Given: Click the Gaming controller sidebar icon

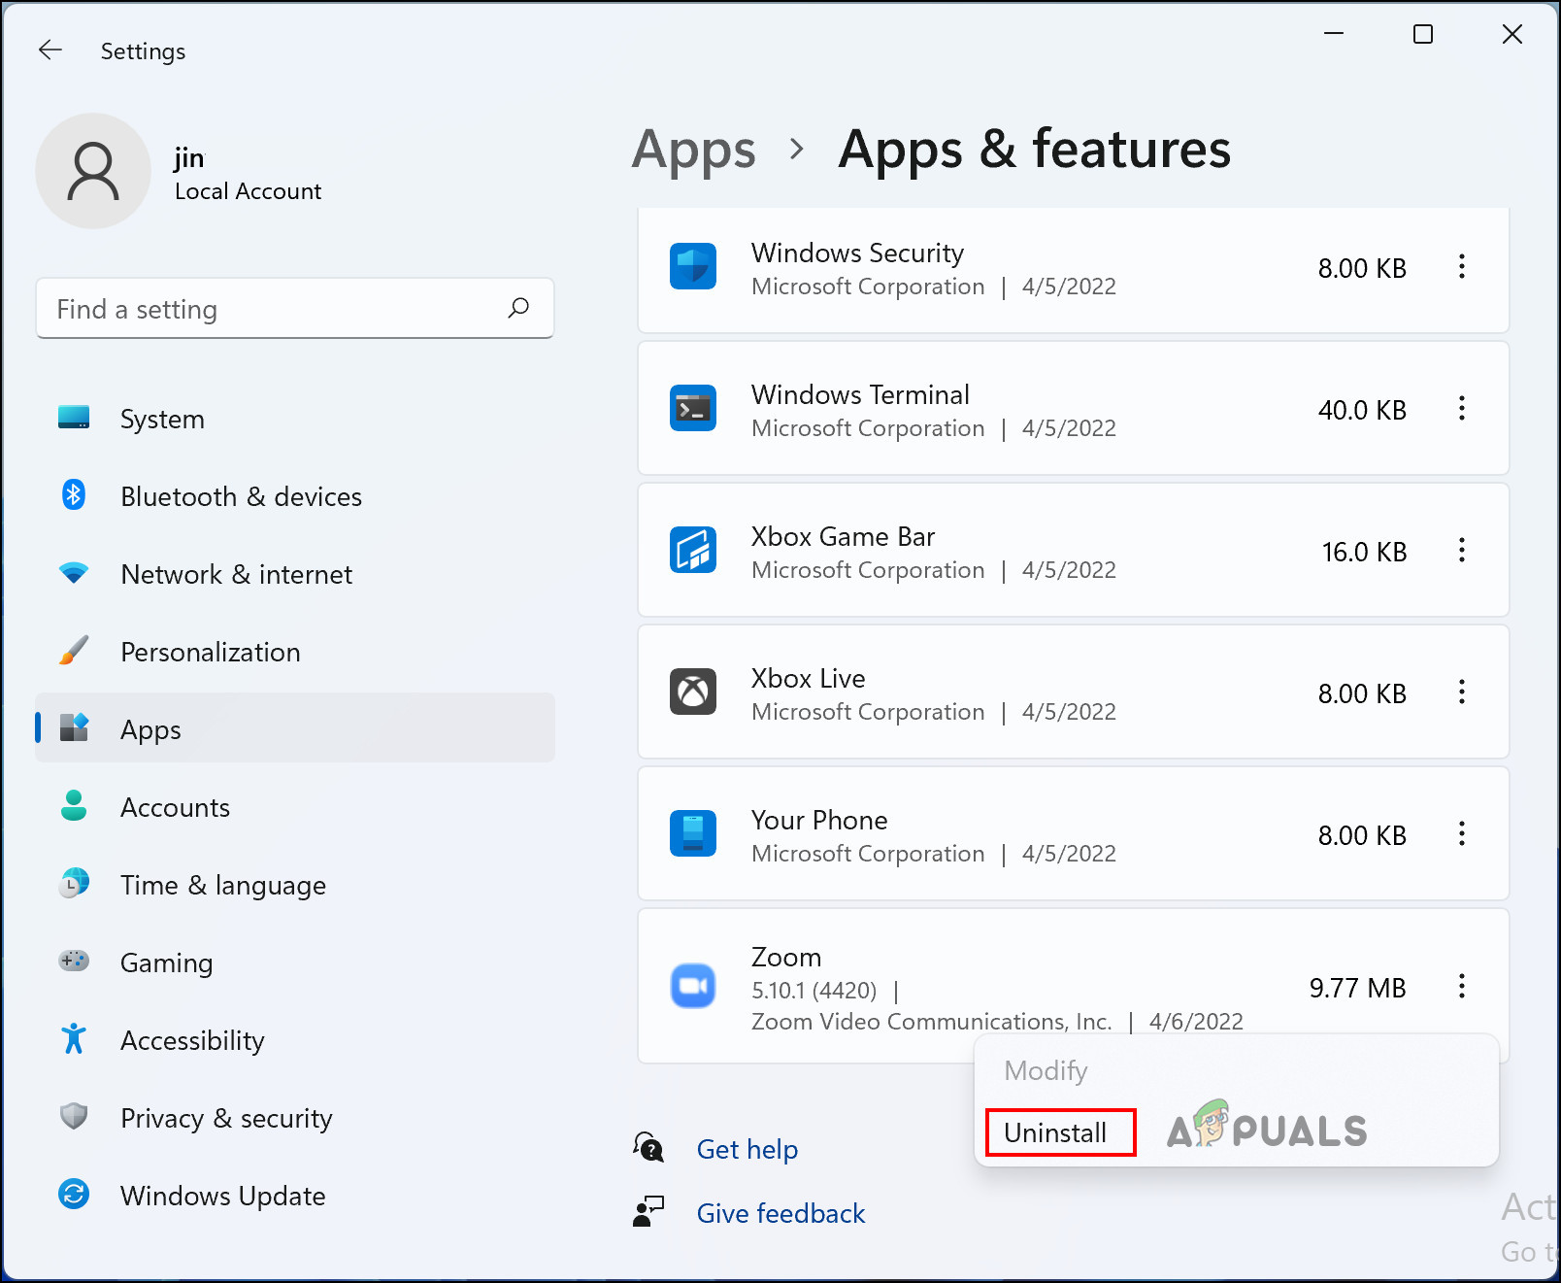Looking at the screenshot, I should [74, 962].
